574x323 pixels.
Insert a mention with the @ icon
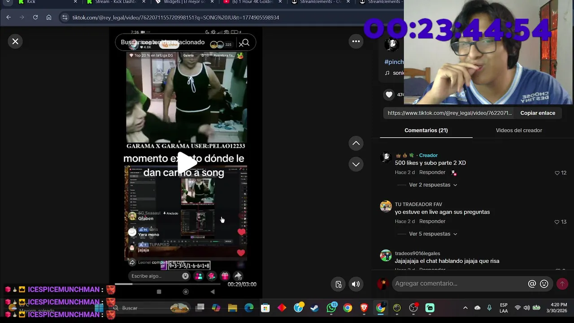(532, 284)
